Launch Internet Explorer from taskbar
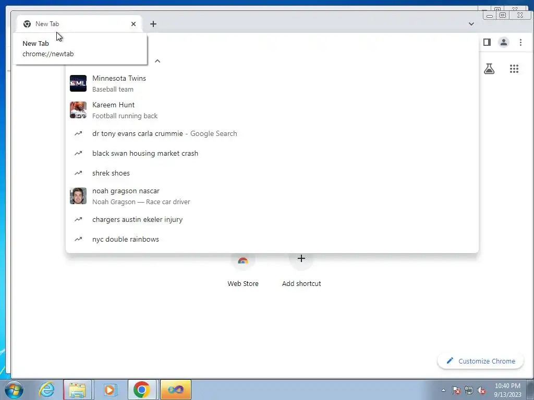 (46, 390)
